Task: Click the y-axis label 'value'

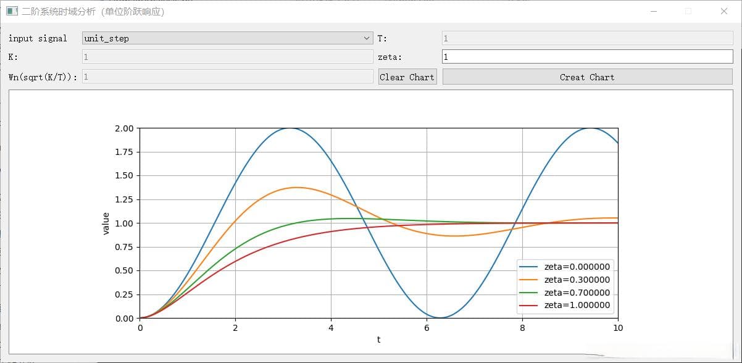Action: (x=106, y=223)
